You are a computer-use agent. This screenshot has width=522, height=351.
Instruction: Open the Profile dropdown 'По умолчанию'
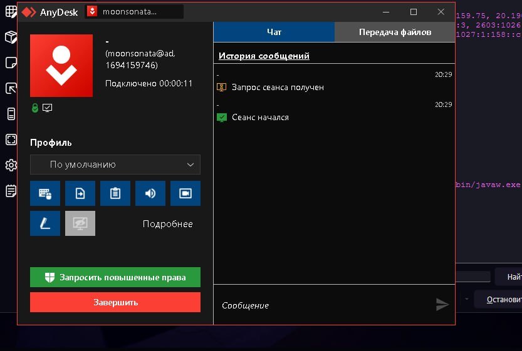coord(115,165)
